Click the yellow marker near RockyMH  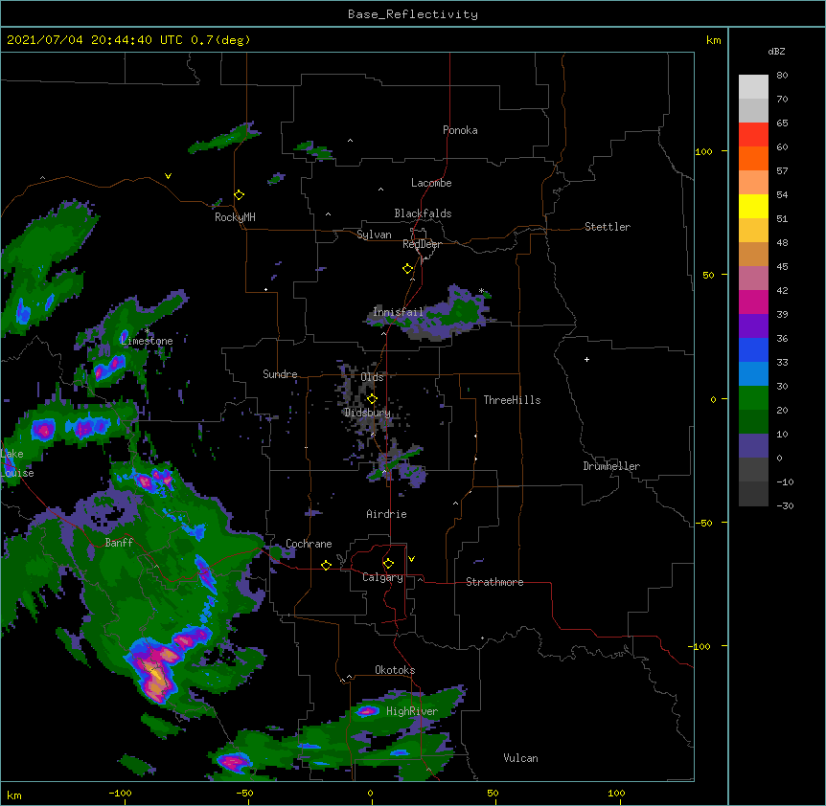240,194
